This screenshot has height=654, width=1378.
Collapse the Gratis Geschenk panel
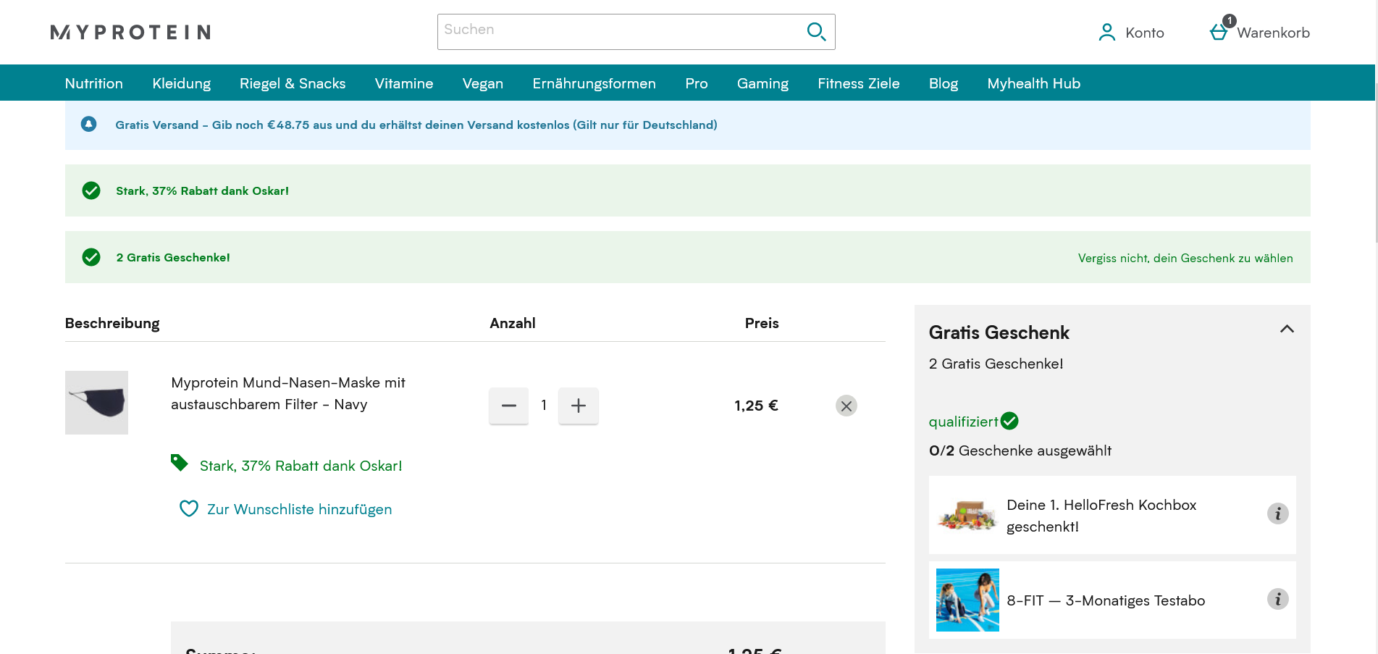(1287, 329)
